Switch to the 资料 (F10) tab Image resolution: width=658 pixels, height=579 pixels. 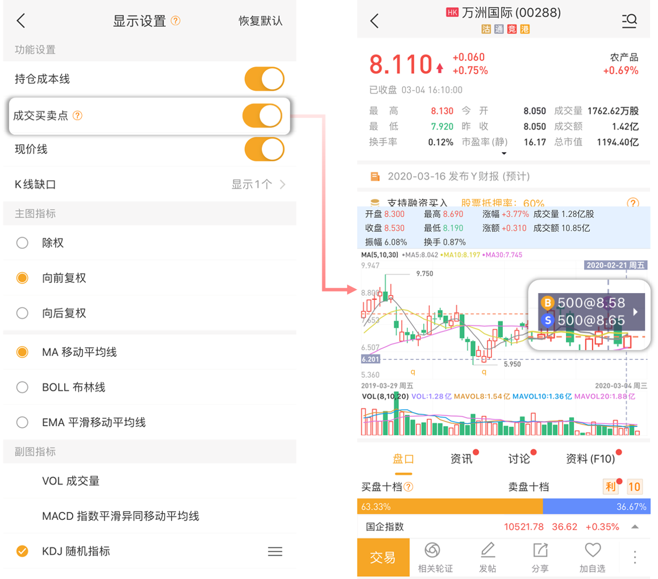tap(590, 459)
